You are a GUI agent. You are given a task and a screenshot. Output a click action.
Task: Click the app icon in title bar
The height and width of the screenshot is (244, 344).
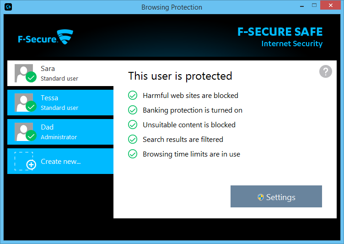[x=8, y=7]
